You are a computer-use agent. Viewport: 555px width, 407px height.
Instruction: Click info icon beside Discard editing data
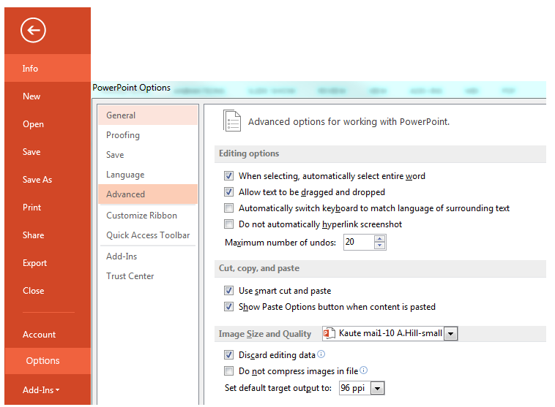pyautogui.click(x=321, y=354)
